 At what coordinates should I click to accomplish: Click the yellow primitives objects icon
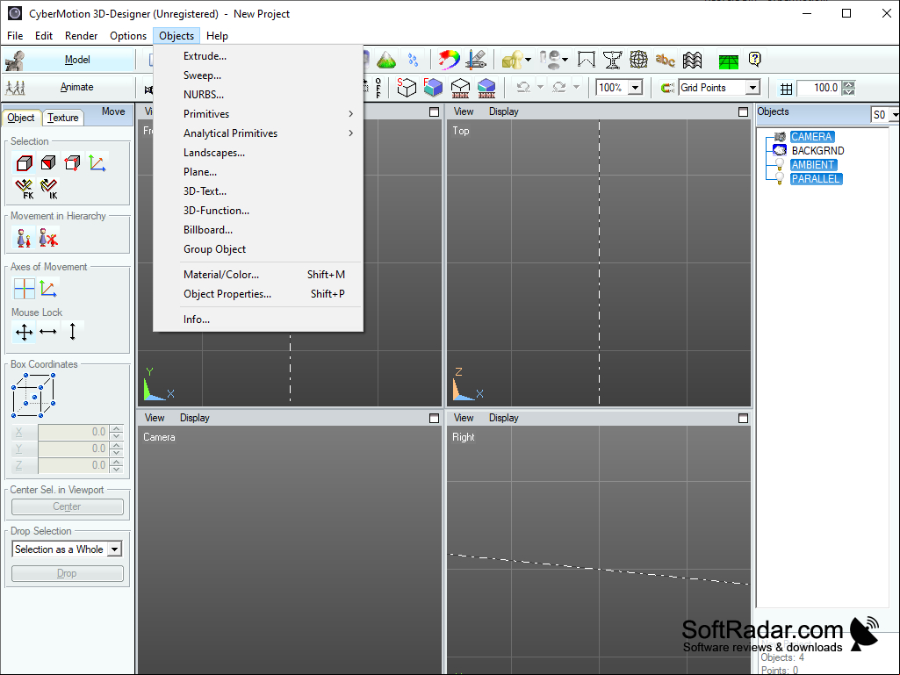[x=512, y=59]
